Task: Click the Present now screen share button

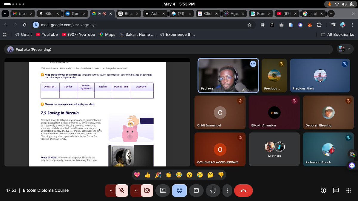Action: pos(163,191)
